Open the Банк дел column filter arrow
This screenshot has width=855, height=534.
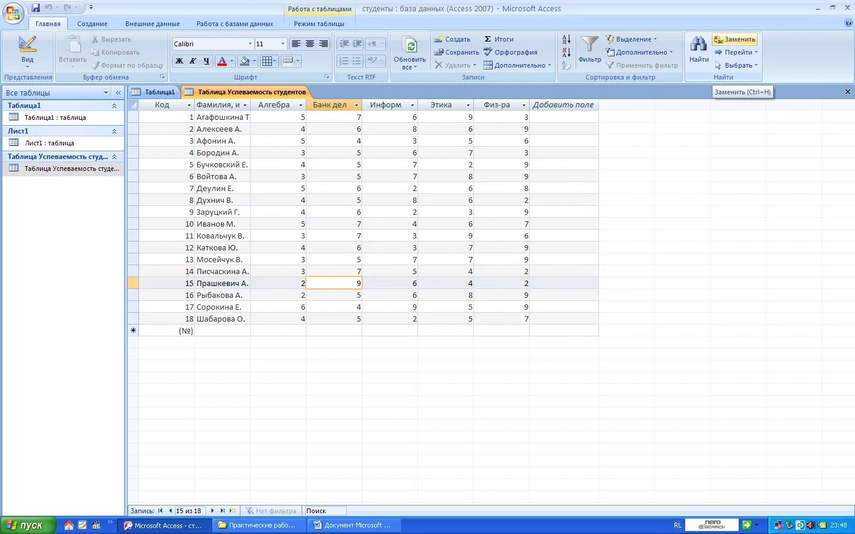click(356, 105)
